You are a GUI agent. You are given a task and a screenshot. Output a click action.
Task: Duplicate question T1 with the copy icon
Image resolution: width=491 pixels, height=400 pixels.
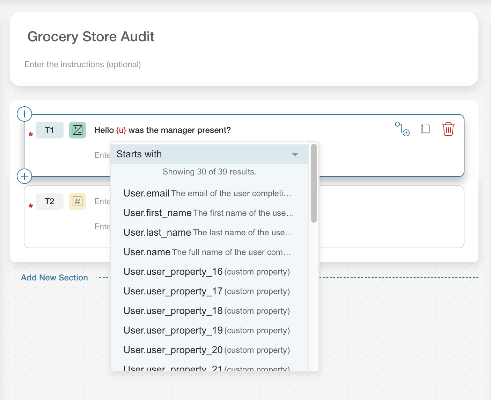(425, 129)
